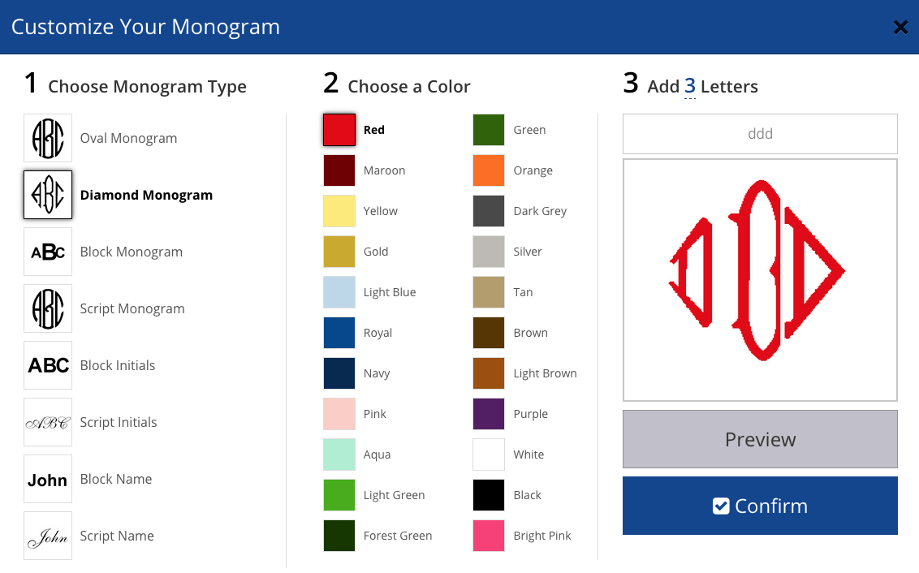Select the White color swatch

coord(489,455)
